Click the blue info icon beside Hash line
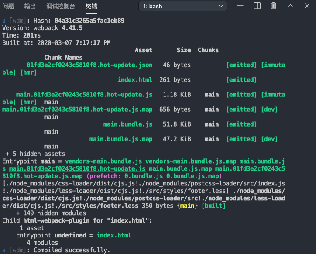The width and height of the screenshot is (316, 254). coord(4,21)
